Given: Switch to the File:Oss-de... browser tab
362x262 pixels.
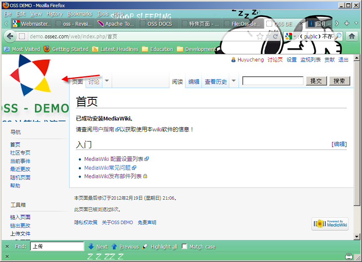Looking at the screenshot, I should (x=243, y=24).
